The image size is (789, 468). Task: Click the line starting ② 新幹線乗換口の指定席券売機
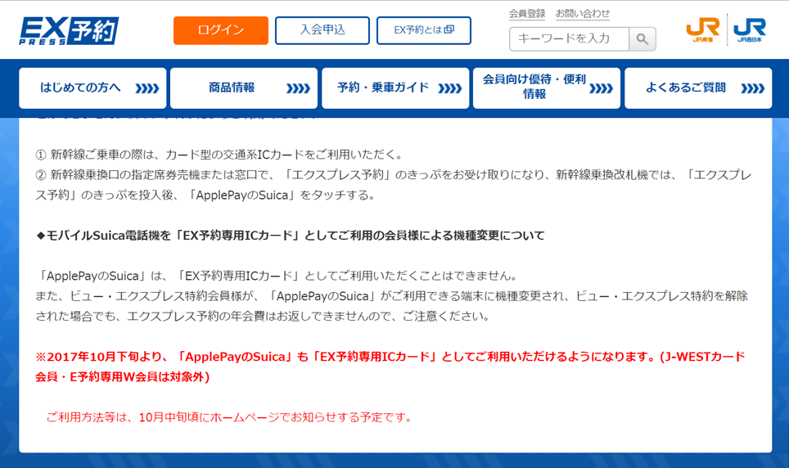coord(393,185)
